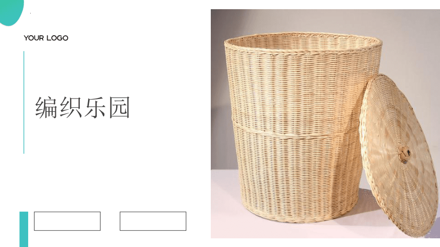Click the left empty rectangle box
This screenshot has width=440, height=247.
point(68,221)
